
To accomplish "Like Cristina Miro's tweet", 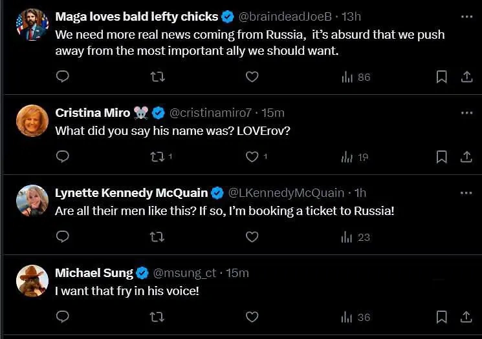I will pyautogui.click(x=252, y=157).
